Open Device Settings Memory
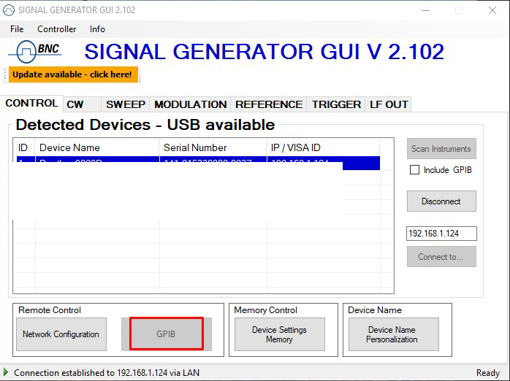 [279, 334]
